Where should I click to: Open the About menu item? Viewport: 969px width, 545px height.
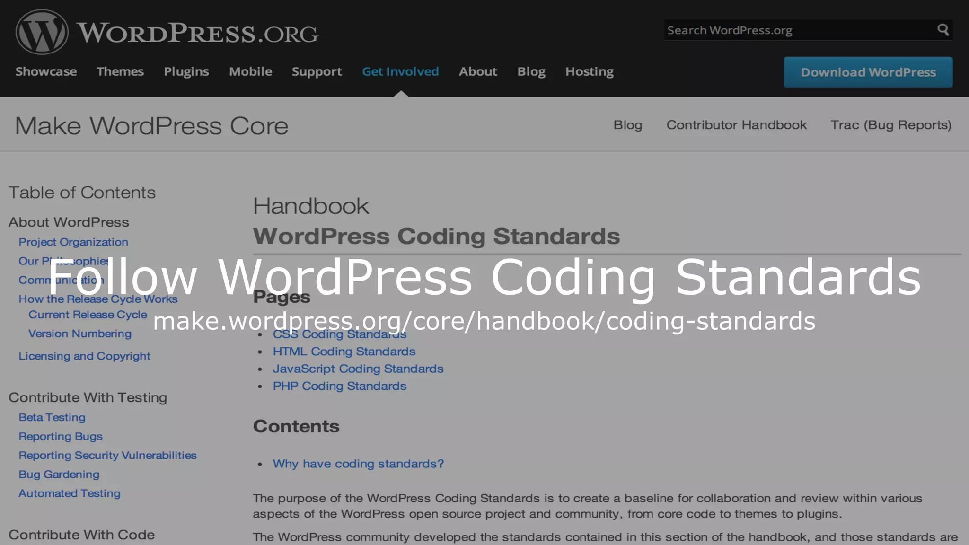point(478,71)
